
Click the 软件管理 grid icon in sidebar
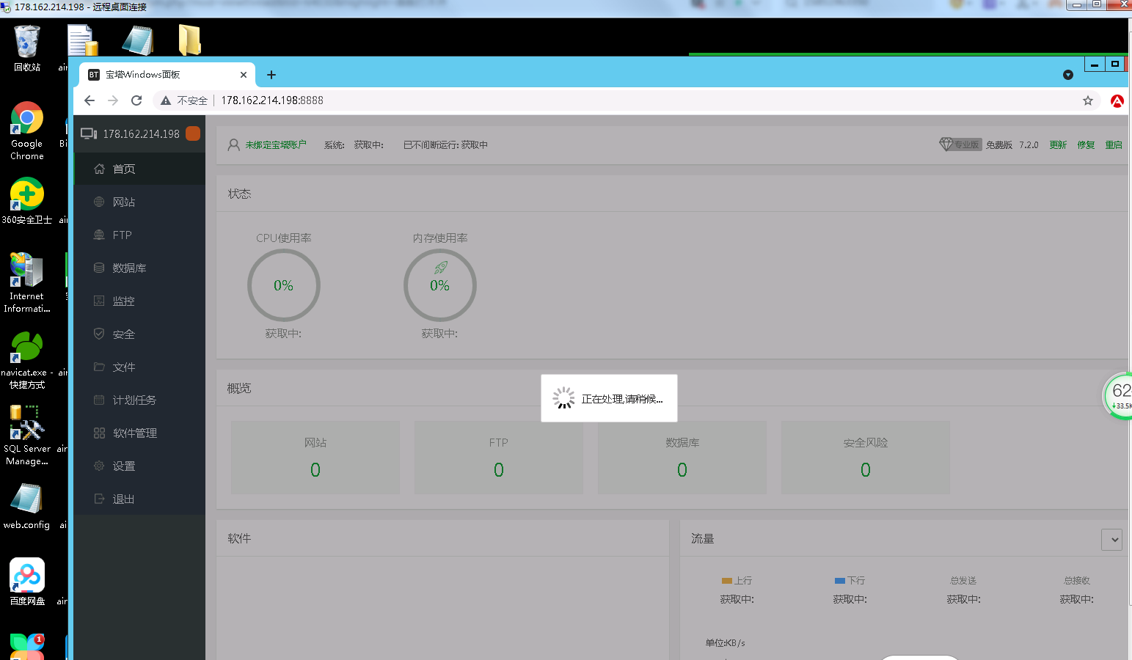[x=99, y=433]
